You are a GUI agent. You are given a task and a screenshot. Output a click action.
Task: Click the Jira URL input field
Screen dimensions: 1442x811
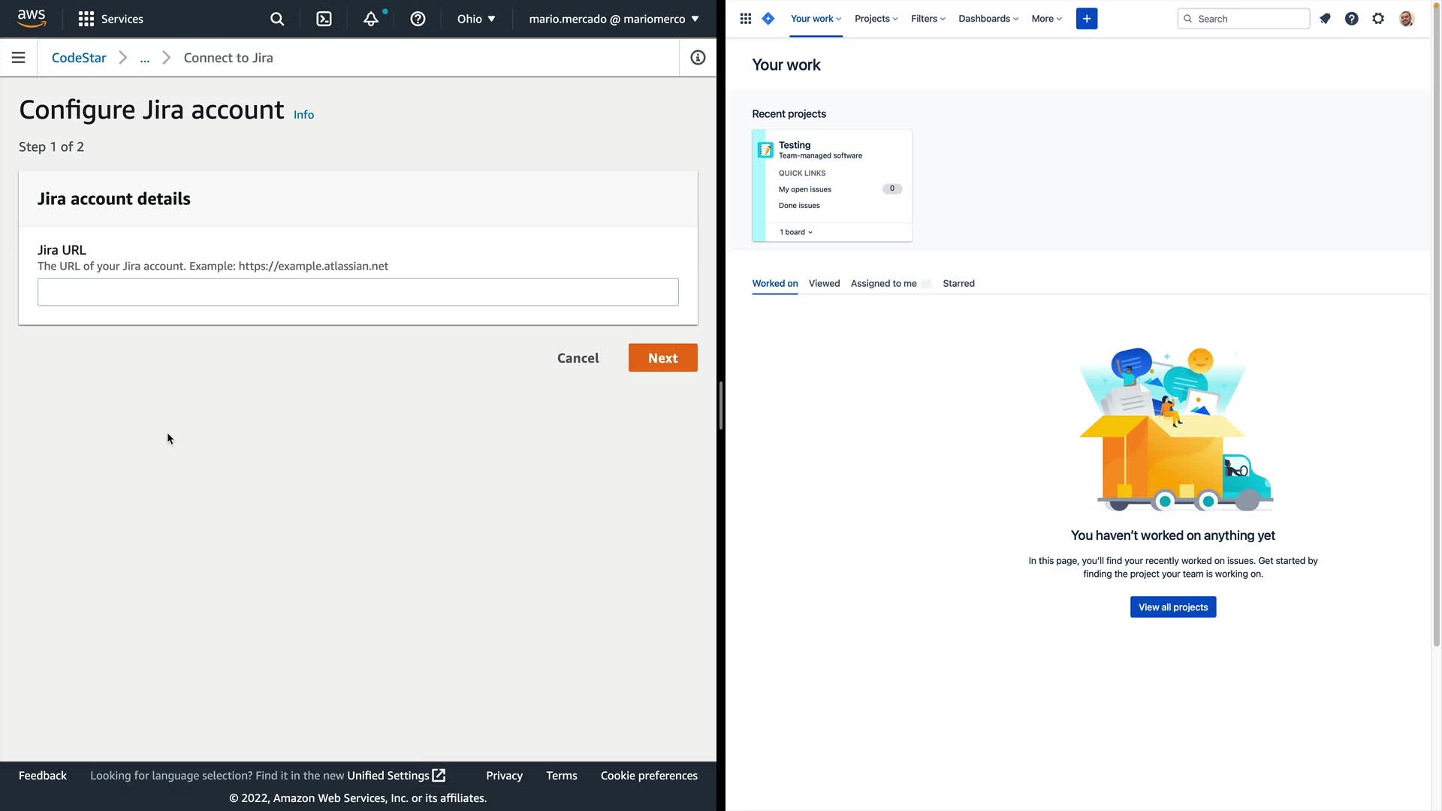[357, 292]
